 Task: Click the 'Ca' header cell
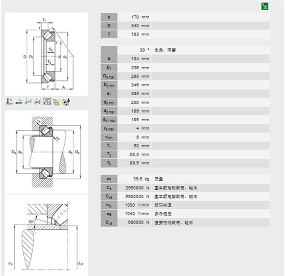[x=109, y=188]
